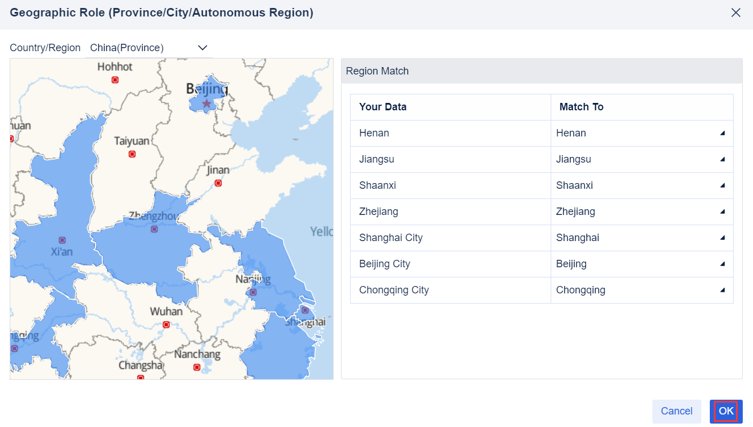The image size is (753, 427).
Task: Open Beijing match-to dropdown arrow
Action: pos(722,264)
